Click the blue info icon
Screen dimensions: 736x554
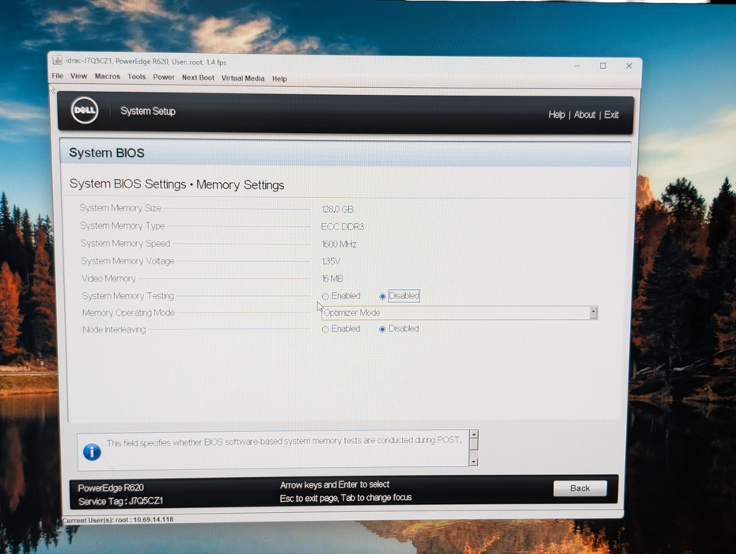tap(92, 452)
